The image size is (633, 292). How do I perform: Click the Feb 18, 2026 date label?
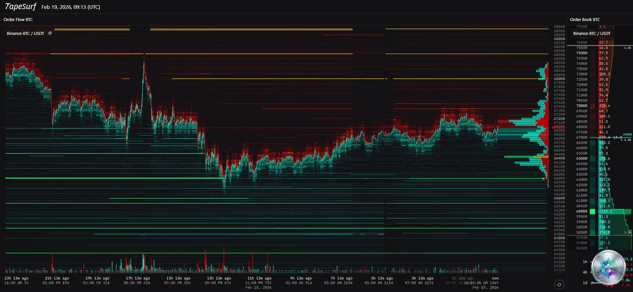pyautogui.click(x=258, y=288)
